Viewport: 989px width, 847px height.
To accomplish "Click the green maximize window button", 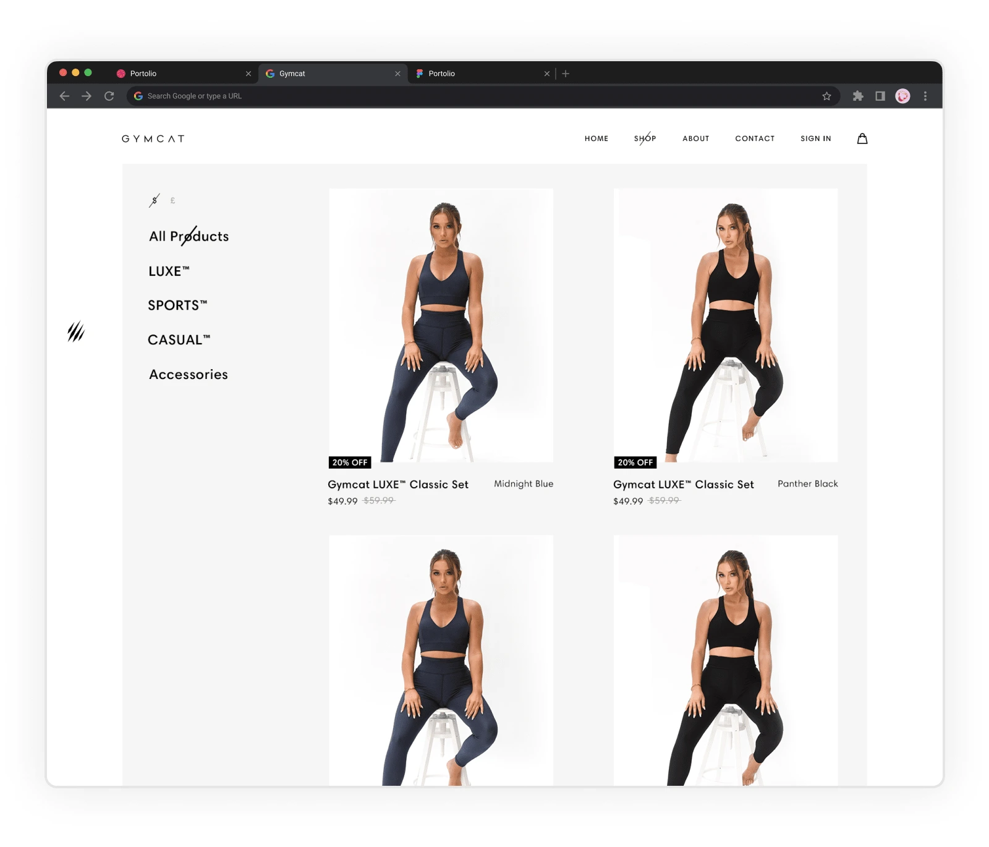I will point(88,72).
